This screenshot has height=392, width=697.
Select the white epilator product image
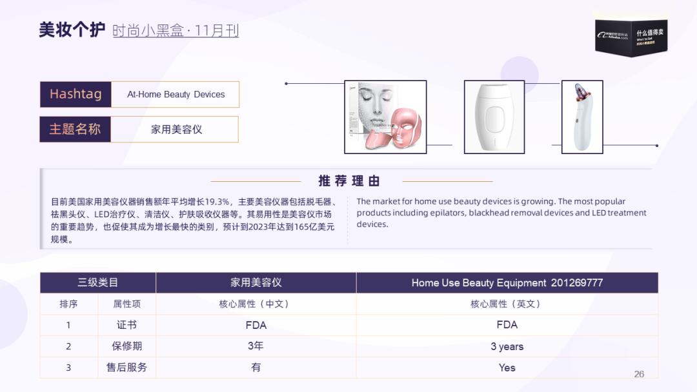[x=494, y=116]
